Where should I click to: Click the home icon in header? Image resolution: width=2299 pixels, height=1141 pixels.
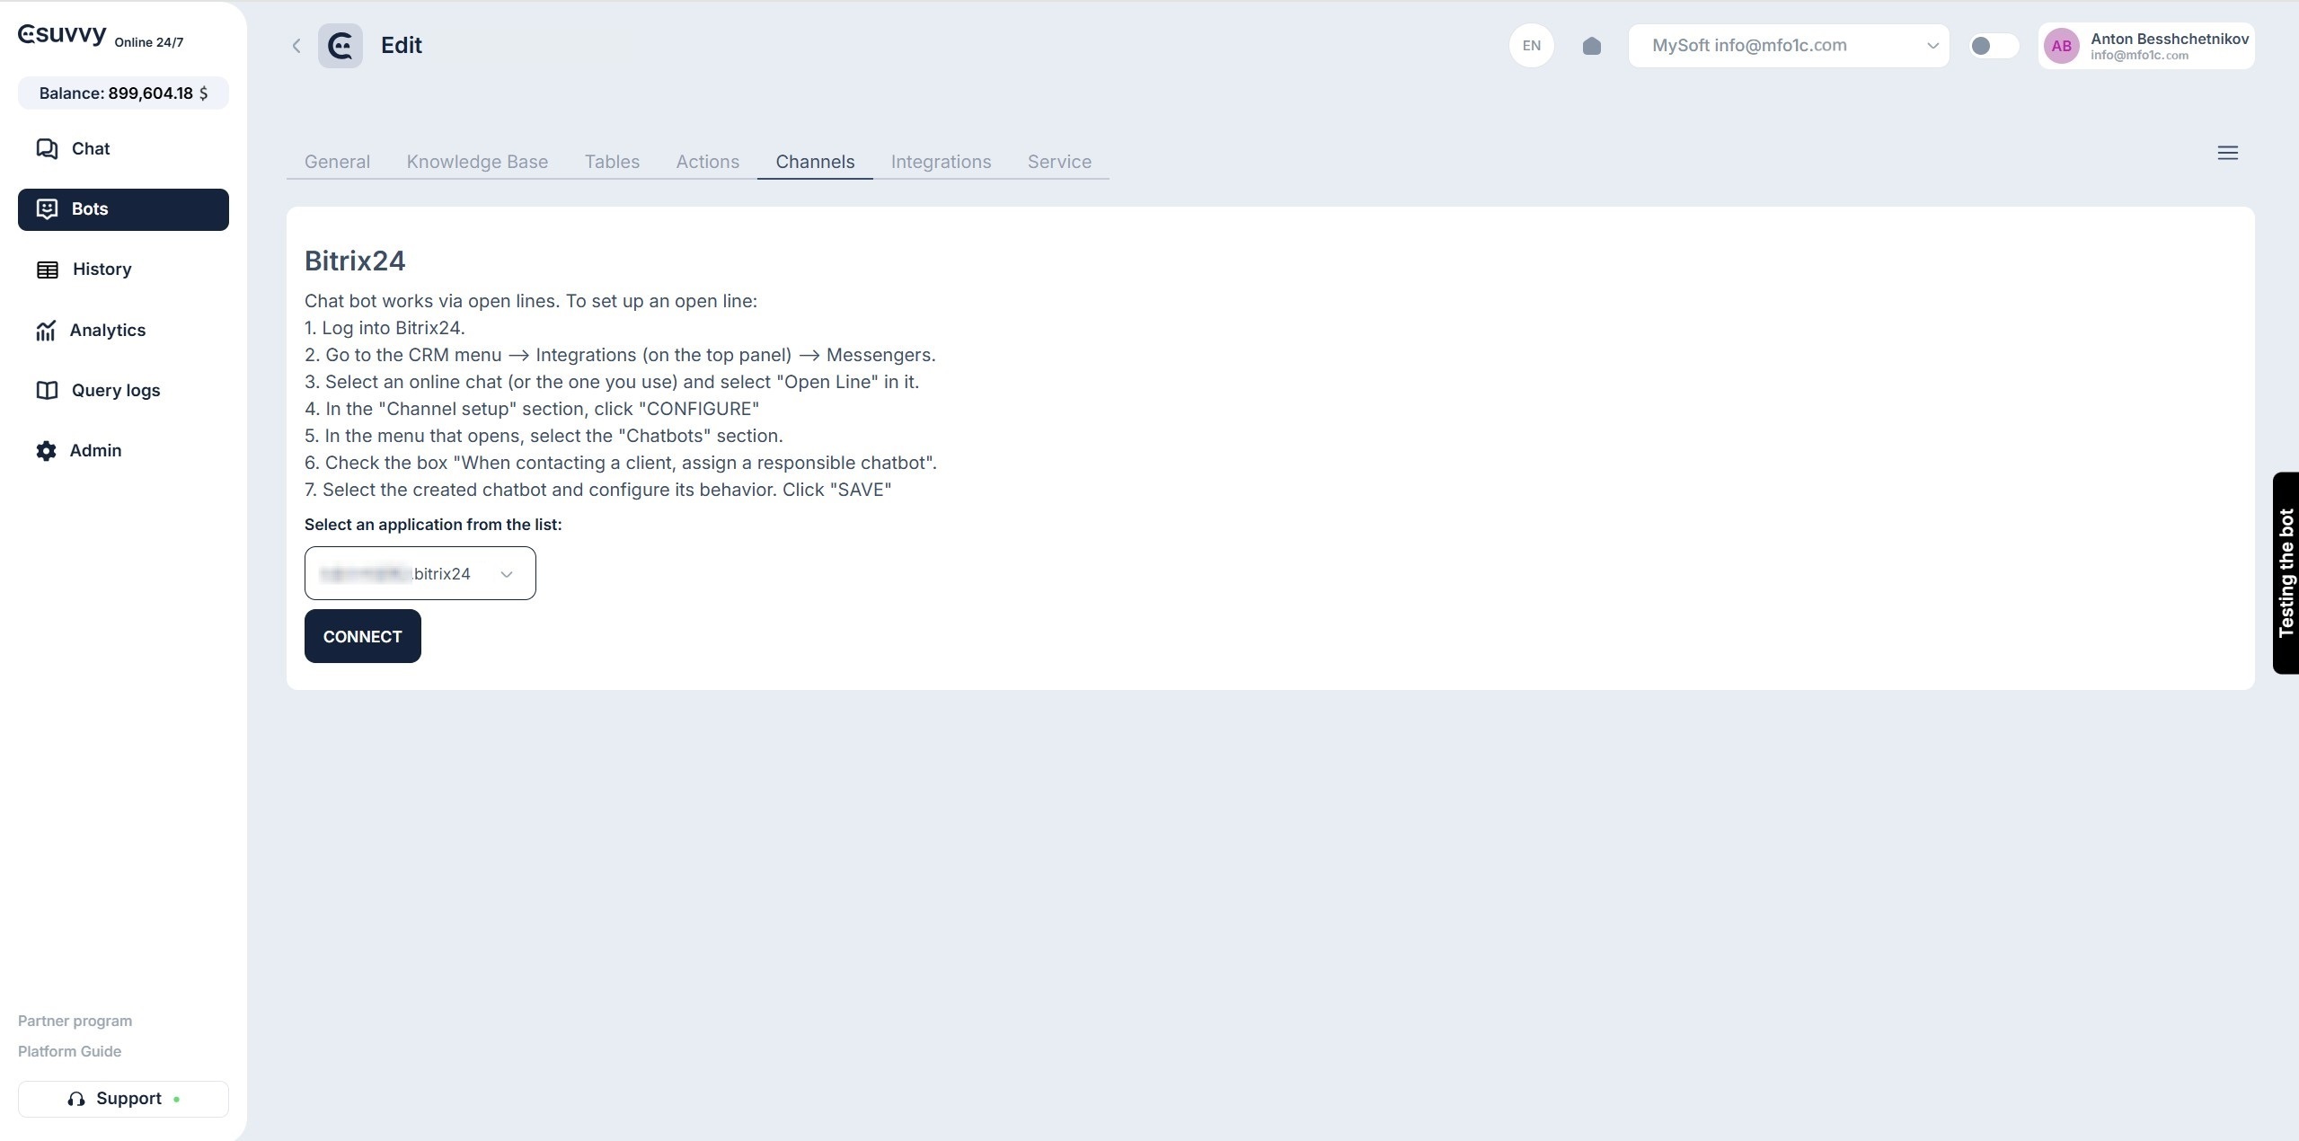[1591, 46]
